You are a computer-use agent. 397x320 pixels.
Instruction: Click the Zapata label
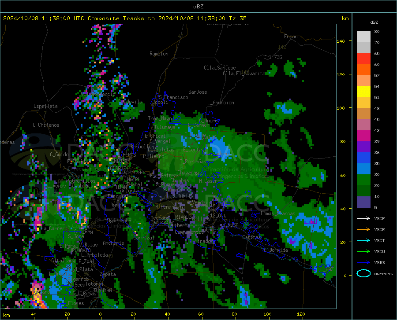108,274
